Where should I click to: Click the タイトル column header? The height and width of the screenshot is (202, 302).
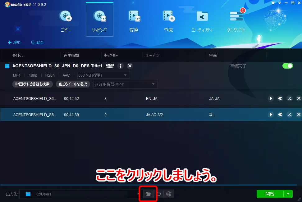[18, 56]
